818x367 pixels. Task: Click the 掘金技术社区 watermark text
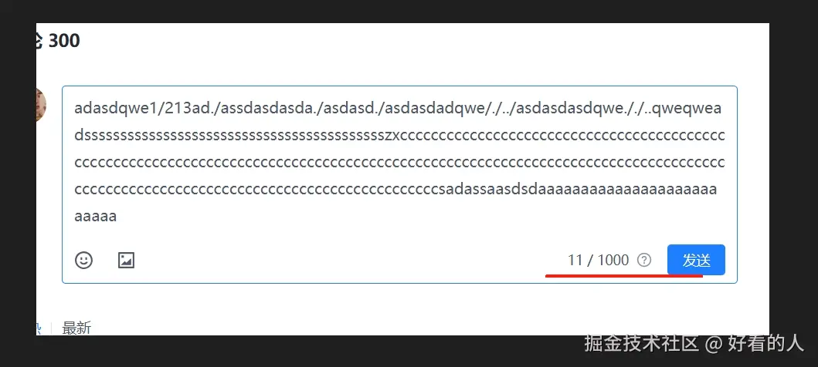tap(641, 344)
